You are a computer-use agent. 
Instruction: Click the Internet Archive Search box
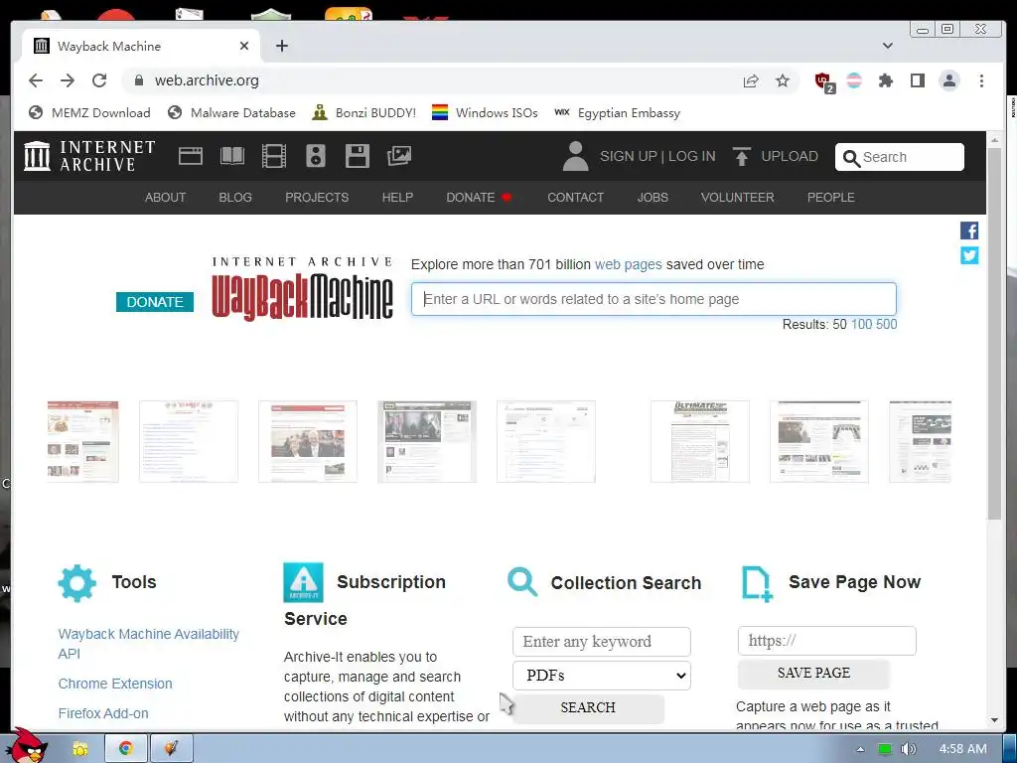900,157
